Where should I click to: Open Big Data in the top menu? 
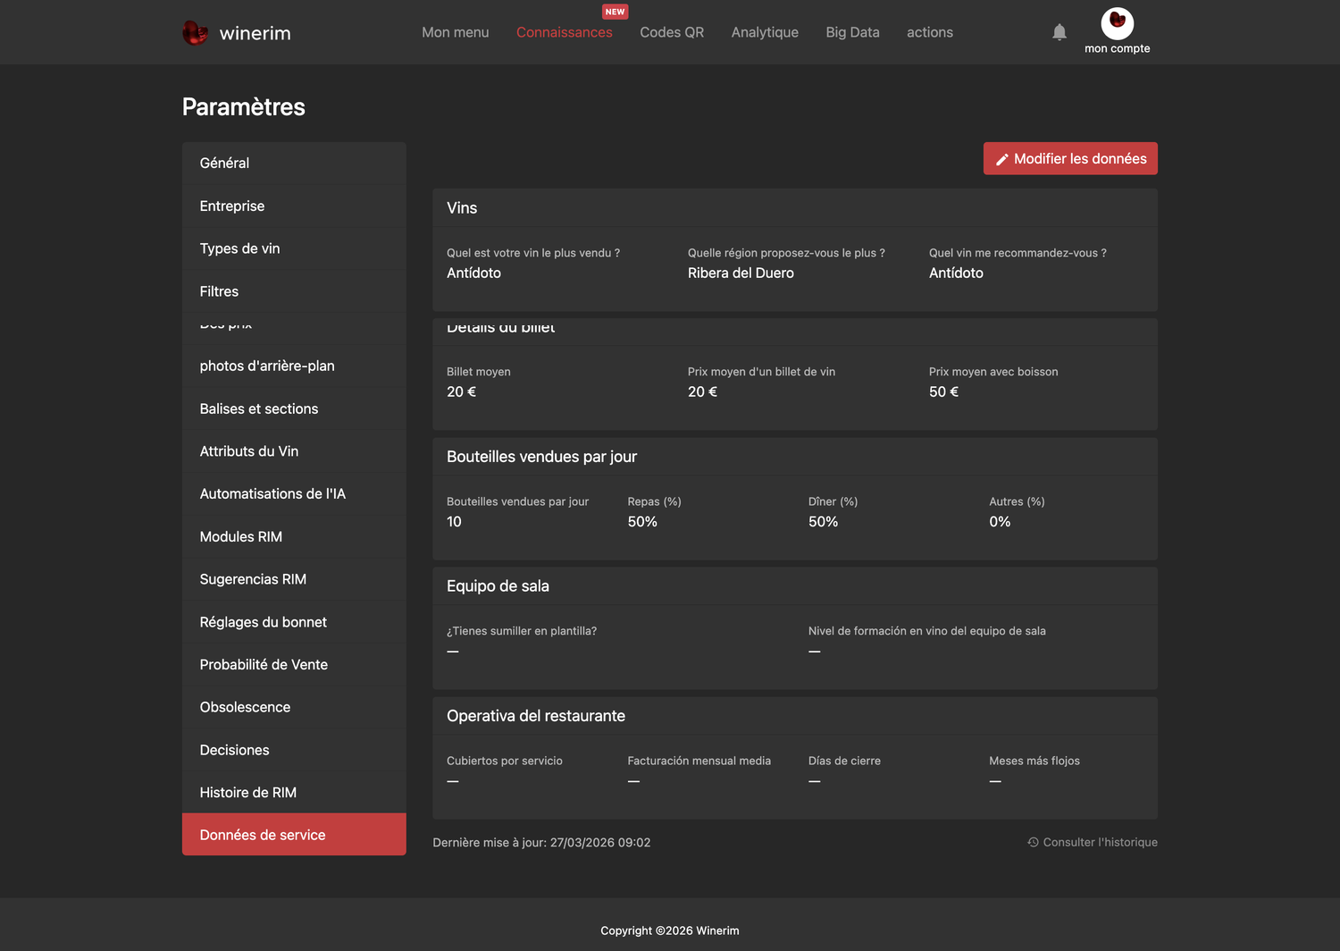coord(852,32)
